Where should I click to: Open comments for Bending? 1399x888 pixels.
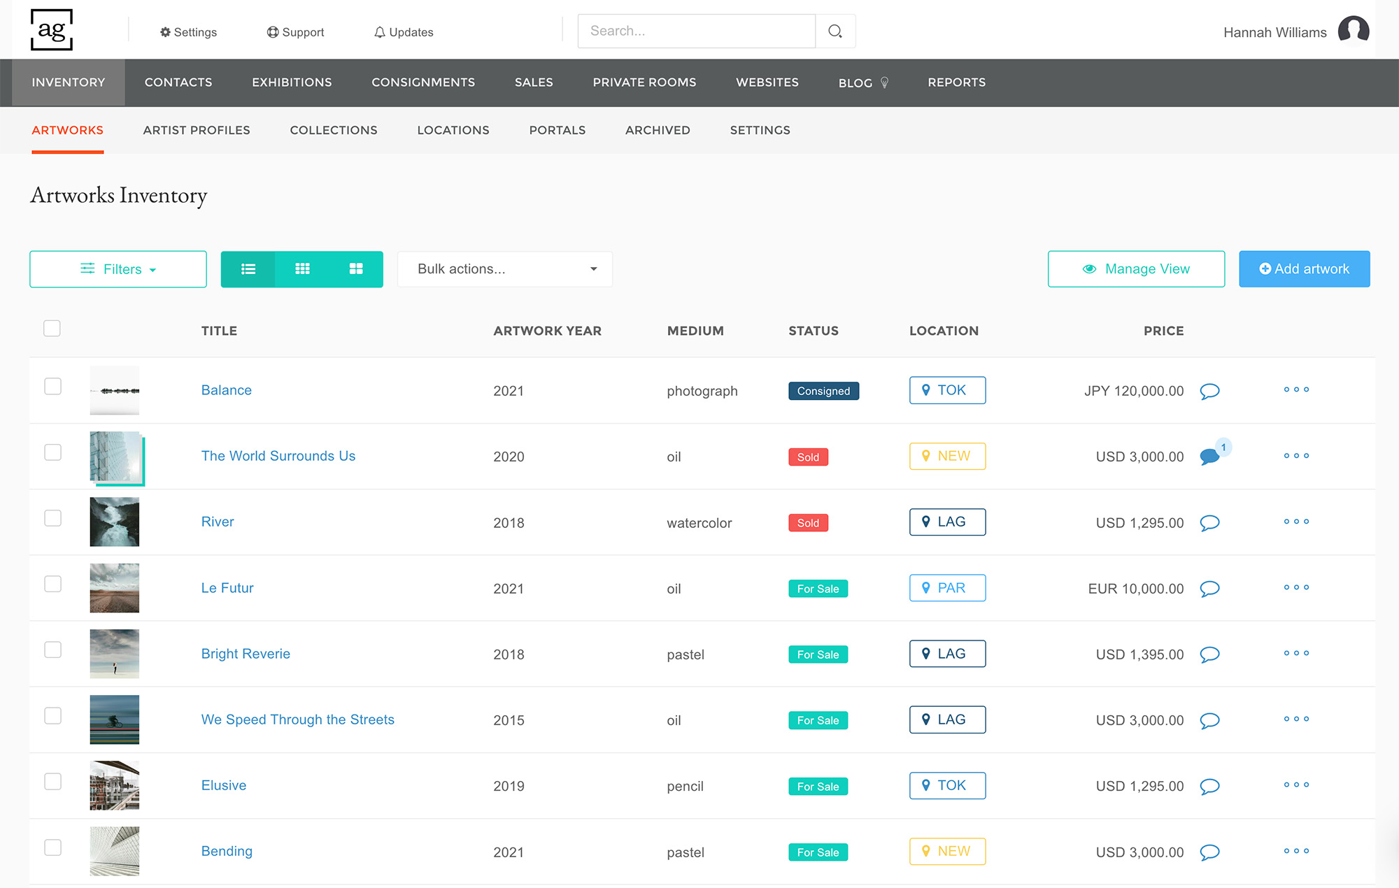click(x=1209, y=852)
